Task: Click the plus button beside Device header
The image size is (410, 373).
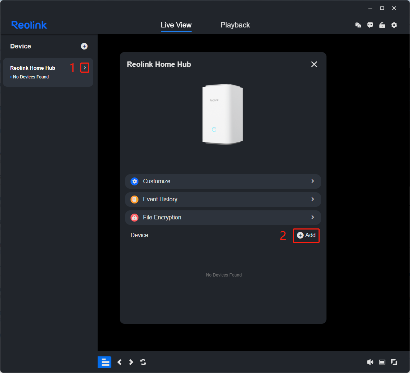Action: 84,46
